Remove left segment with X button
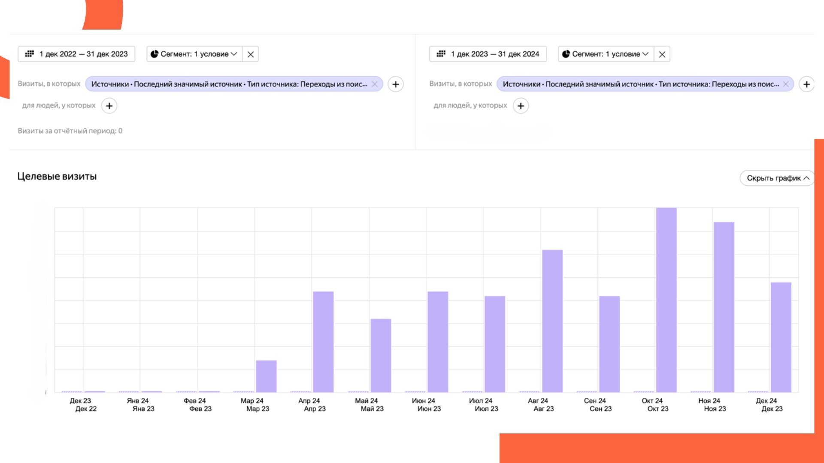Screen dimensions: 824x463 tap(251, 54)
